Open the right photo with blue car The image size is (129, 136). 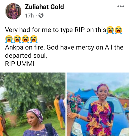coord(98,104)
